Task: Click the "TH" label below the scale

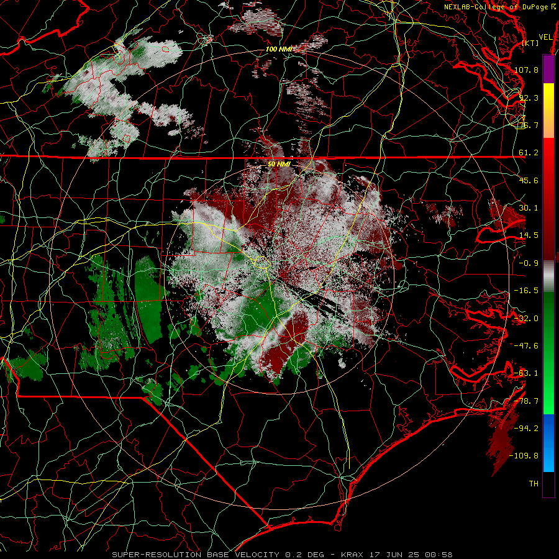Action: (534, 484)
